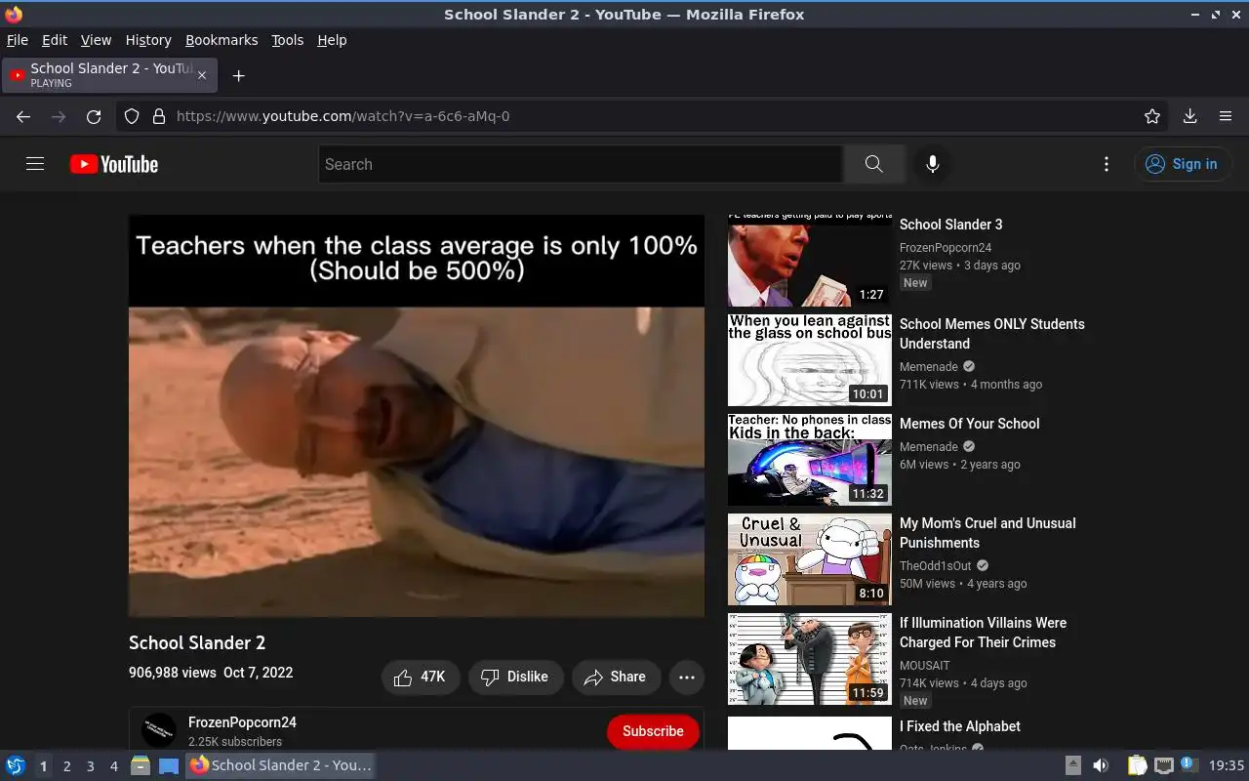Open Firefox downloads panel
Screen dimensions: 1249x781
[1189, 116]
